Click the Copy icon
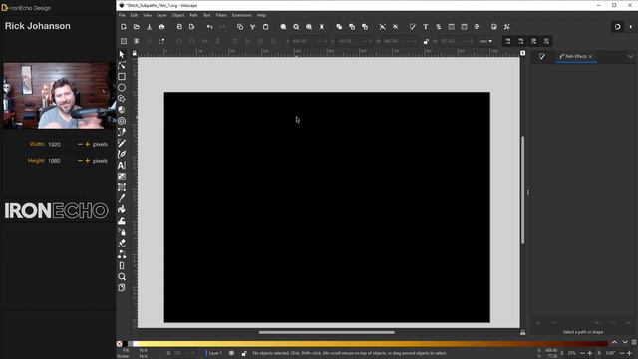The image size is (638, 359). 240,27
